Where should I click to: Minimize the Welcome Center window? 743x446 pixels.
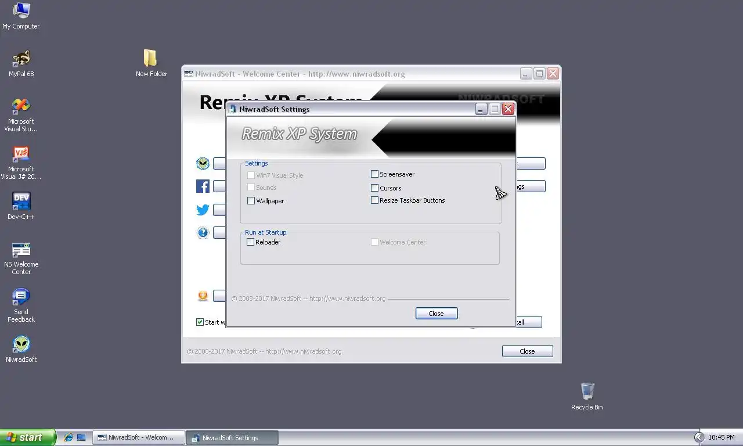(x=525, y=74)
